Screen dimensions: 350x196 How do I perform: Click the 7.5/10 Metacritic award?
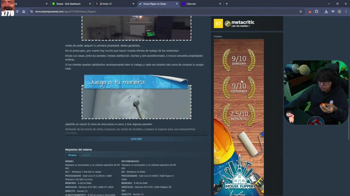[239, 115]
